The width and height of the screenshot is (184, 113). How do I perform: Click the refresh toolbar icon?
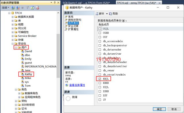(32, 8)
